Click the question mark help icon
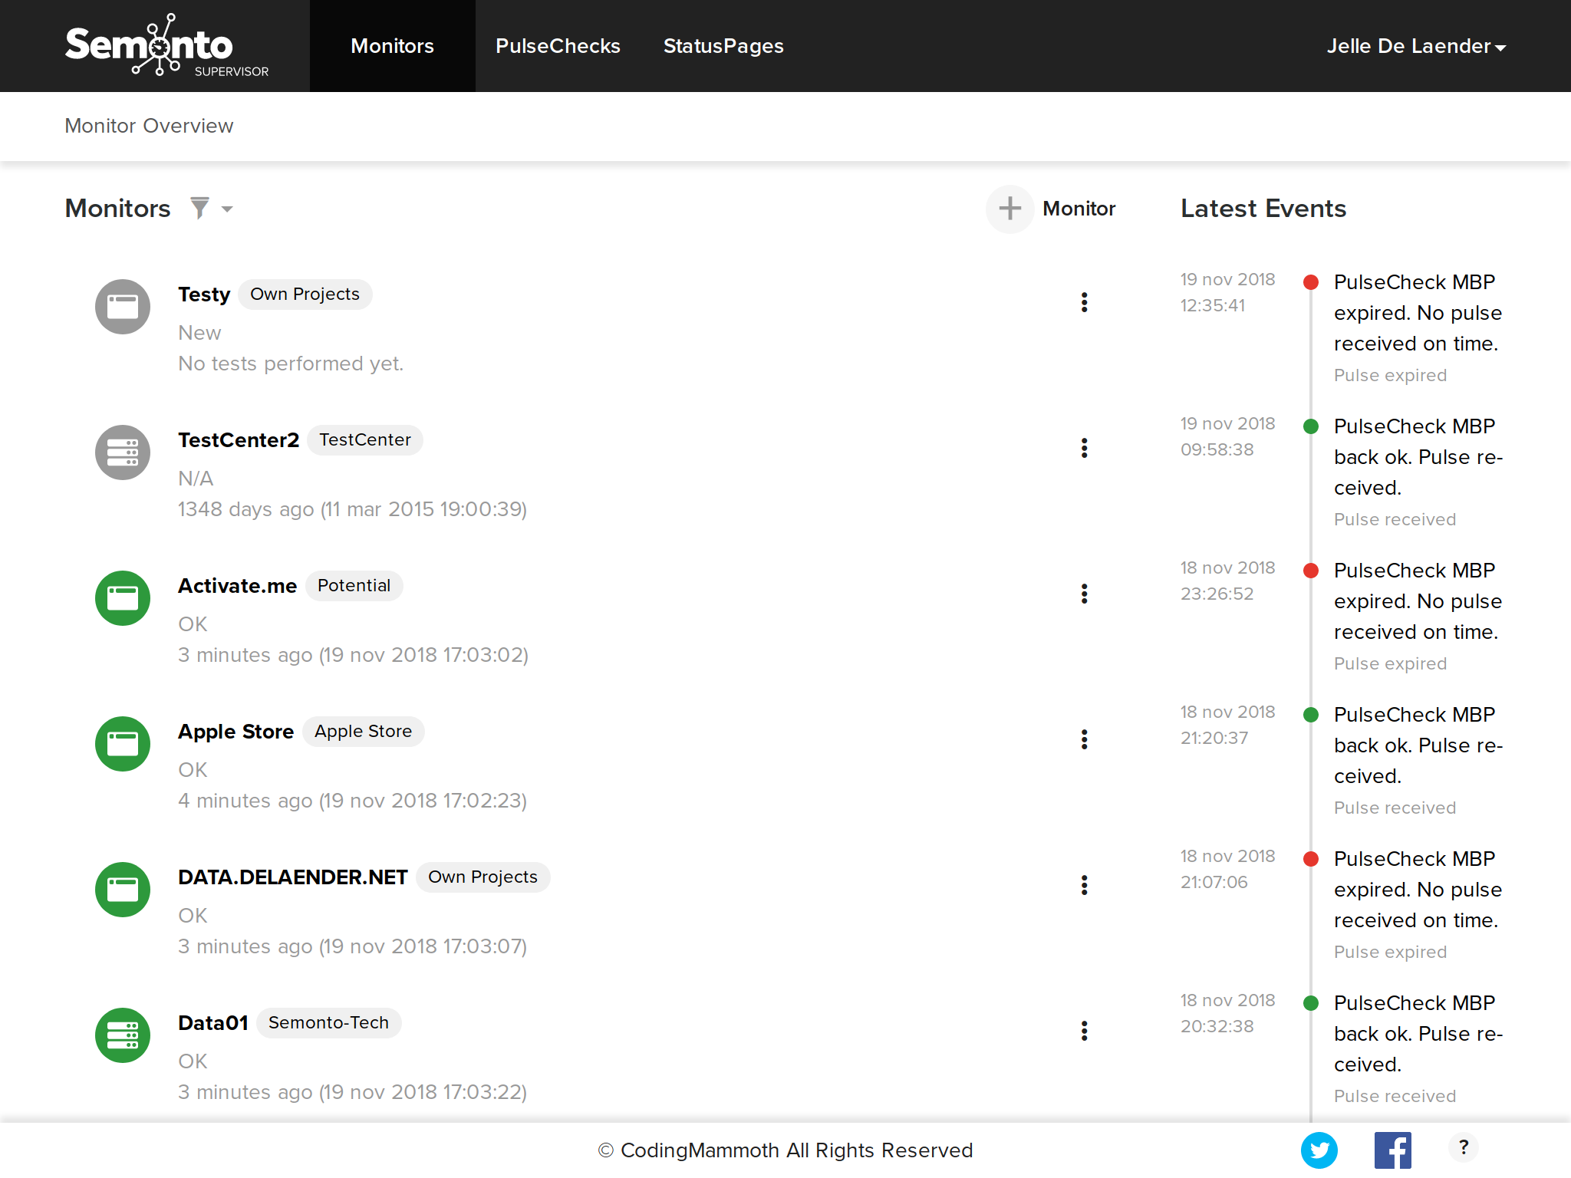 tap(1463, 1147)
